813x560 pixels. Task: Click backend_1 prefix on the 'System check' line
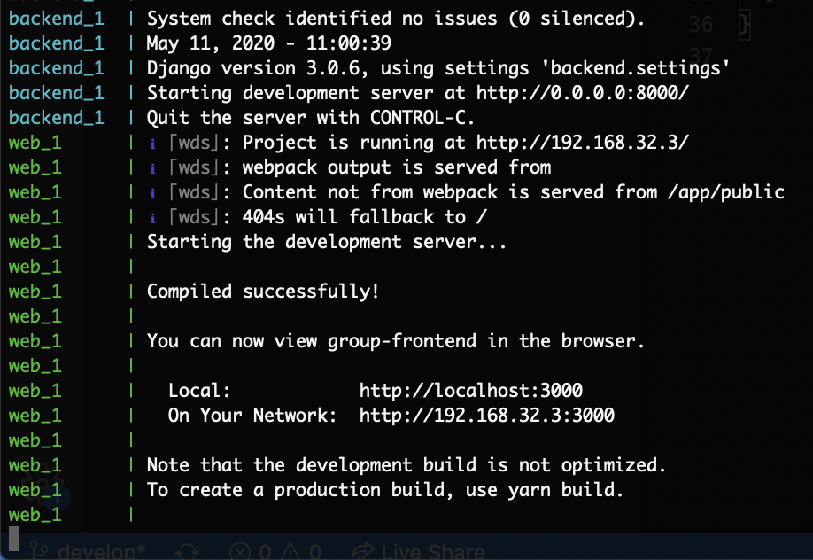point(57,19)
